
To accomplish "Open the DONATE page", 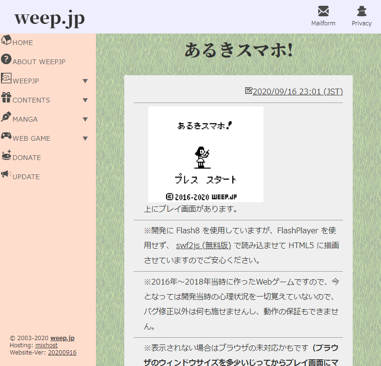I will pos(27,158).
